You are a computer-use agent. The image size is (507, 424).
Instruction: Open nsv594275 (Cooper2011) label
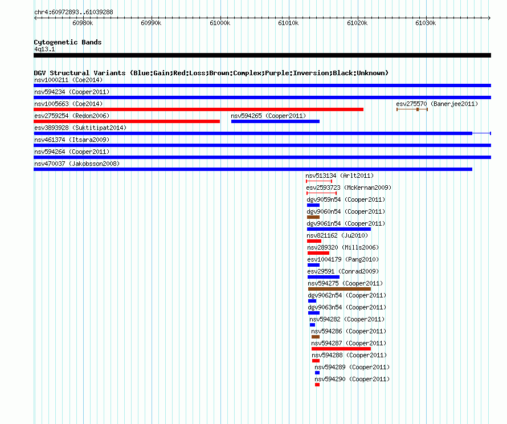pos(345,283)
